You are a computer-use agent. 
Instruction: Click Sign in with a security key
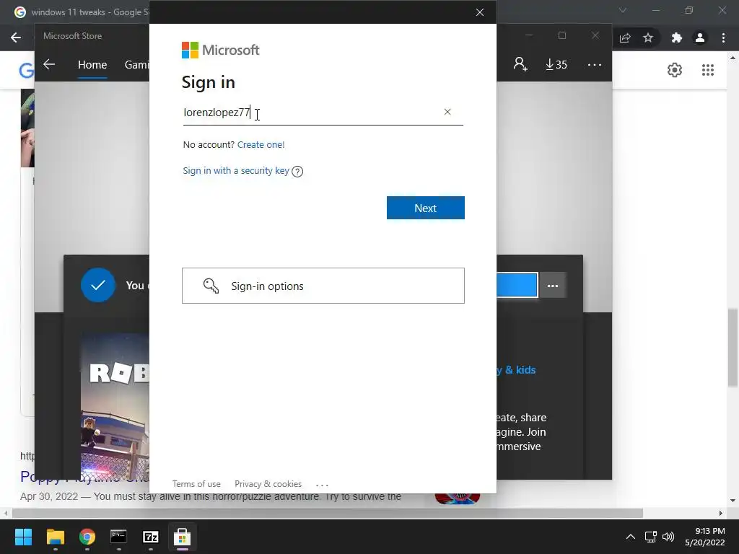[x=236, y=170]
